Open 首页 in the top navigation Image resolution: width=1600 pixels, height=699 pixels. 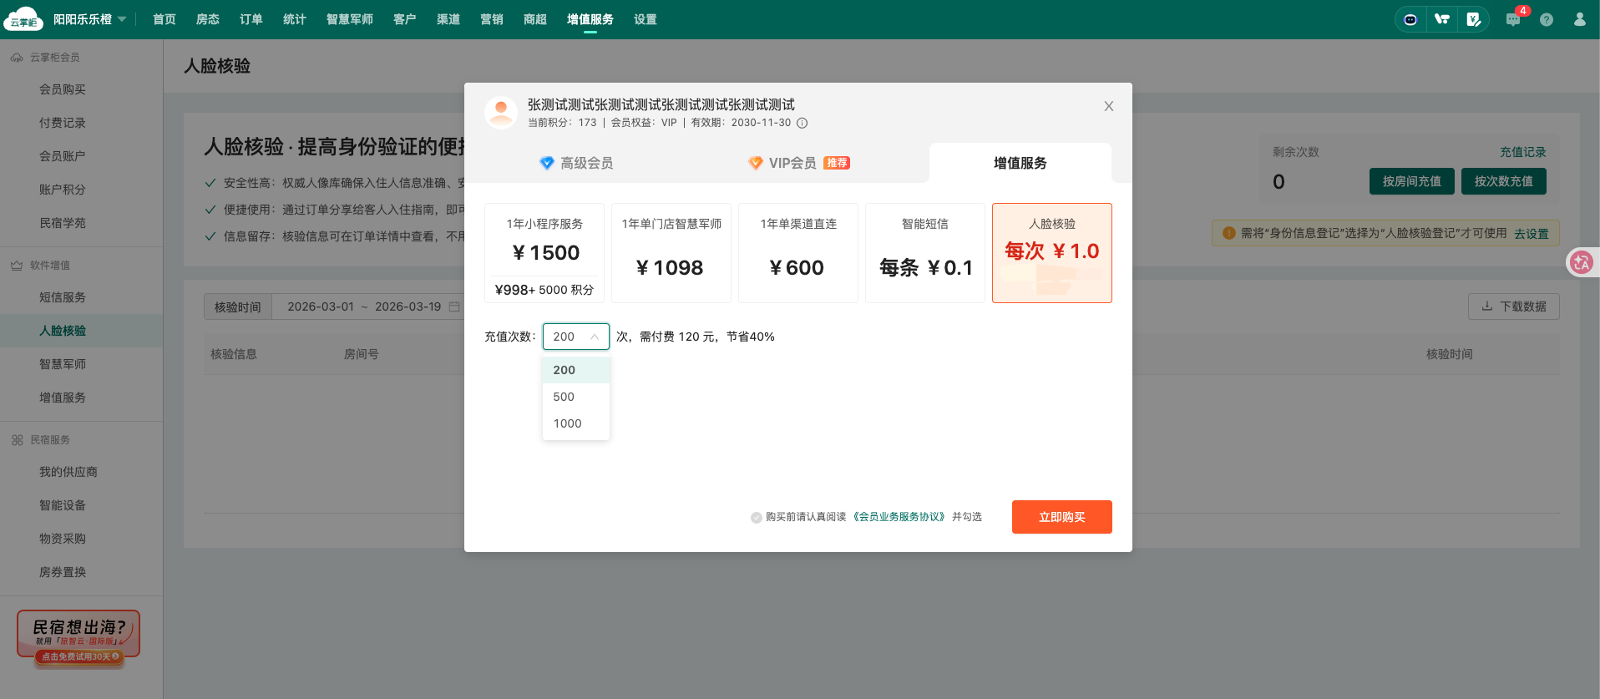click(165, 19)
